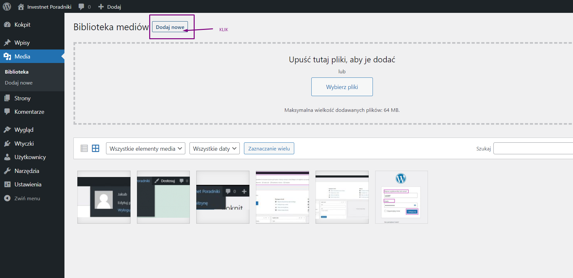Select the user avatar Jakub thumbnail
This screenshot has height=278, width=573.
pyautogui.click(x=104, y=197)
